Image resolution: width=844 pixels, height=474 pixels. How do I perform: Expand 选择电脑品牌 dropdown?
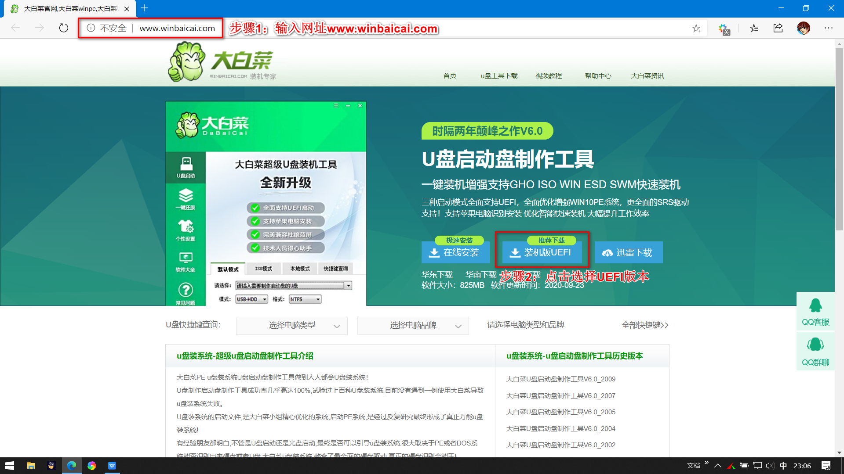(413, 326)
